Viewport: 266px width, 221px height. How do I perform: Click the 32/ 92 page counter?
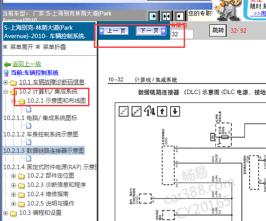(x=239, y=31)
